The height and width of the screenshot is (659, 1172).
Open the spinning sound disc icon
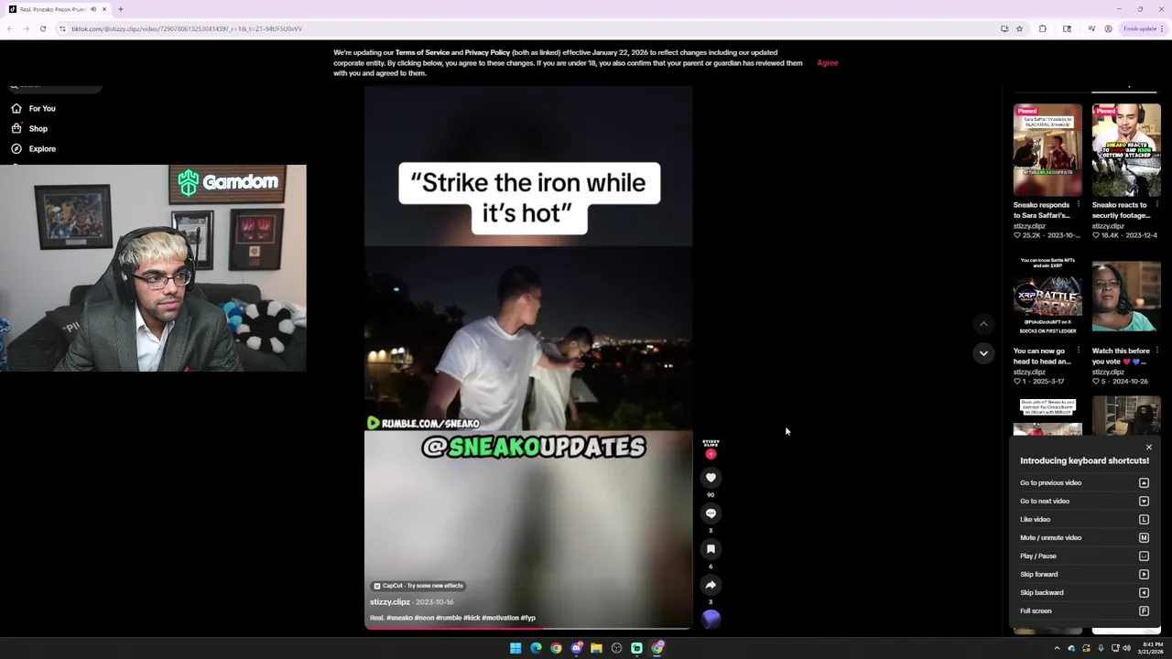click(x=711, y=621)
